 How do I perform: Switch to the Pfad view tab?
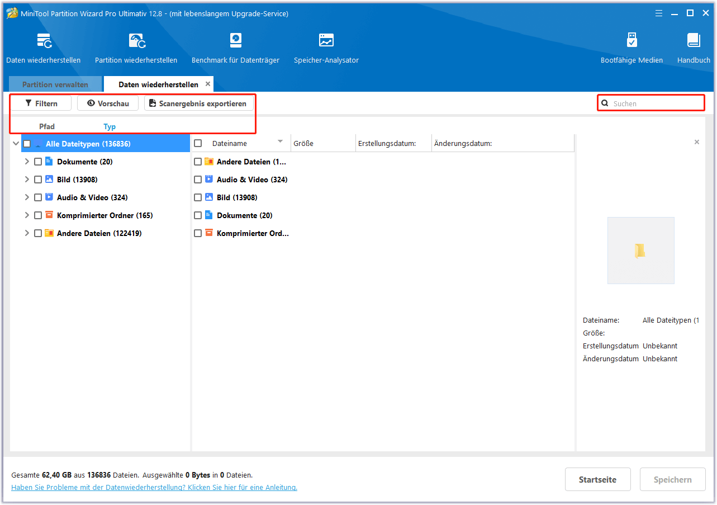point(47,126)
